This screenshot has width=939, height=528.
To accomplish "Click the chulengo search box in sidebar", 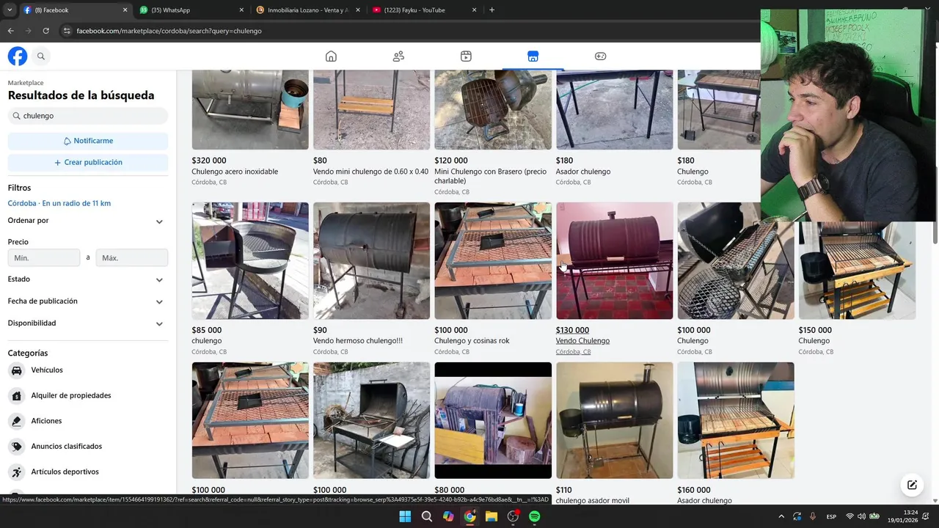I will (88, 116).
